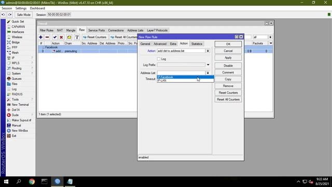Switch to the NAT tab
The width and height of the screenshot is (332, 187).
[x=60, y=30]
